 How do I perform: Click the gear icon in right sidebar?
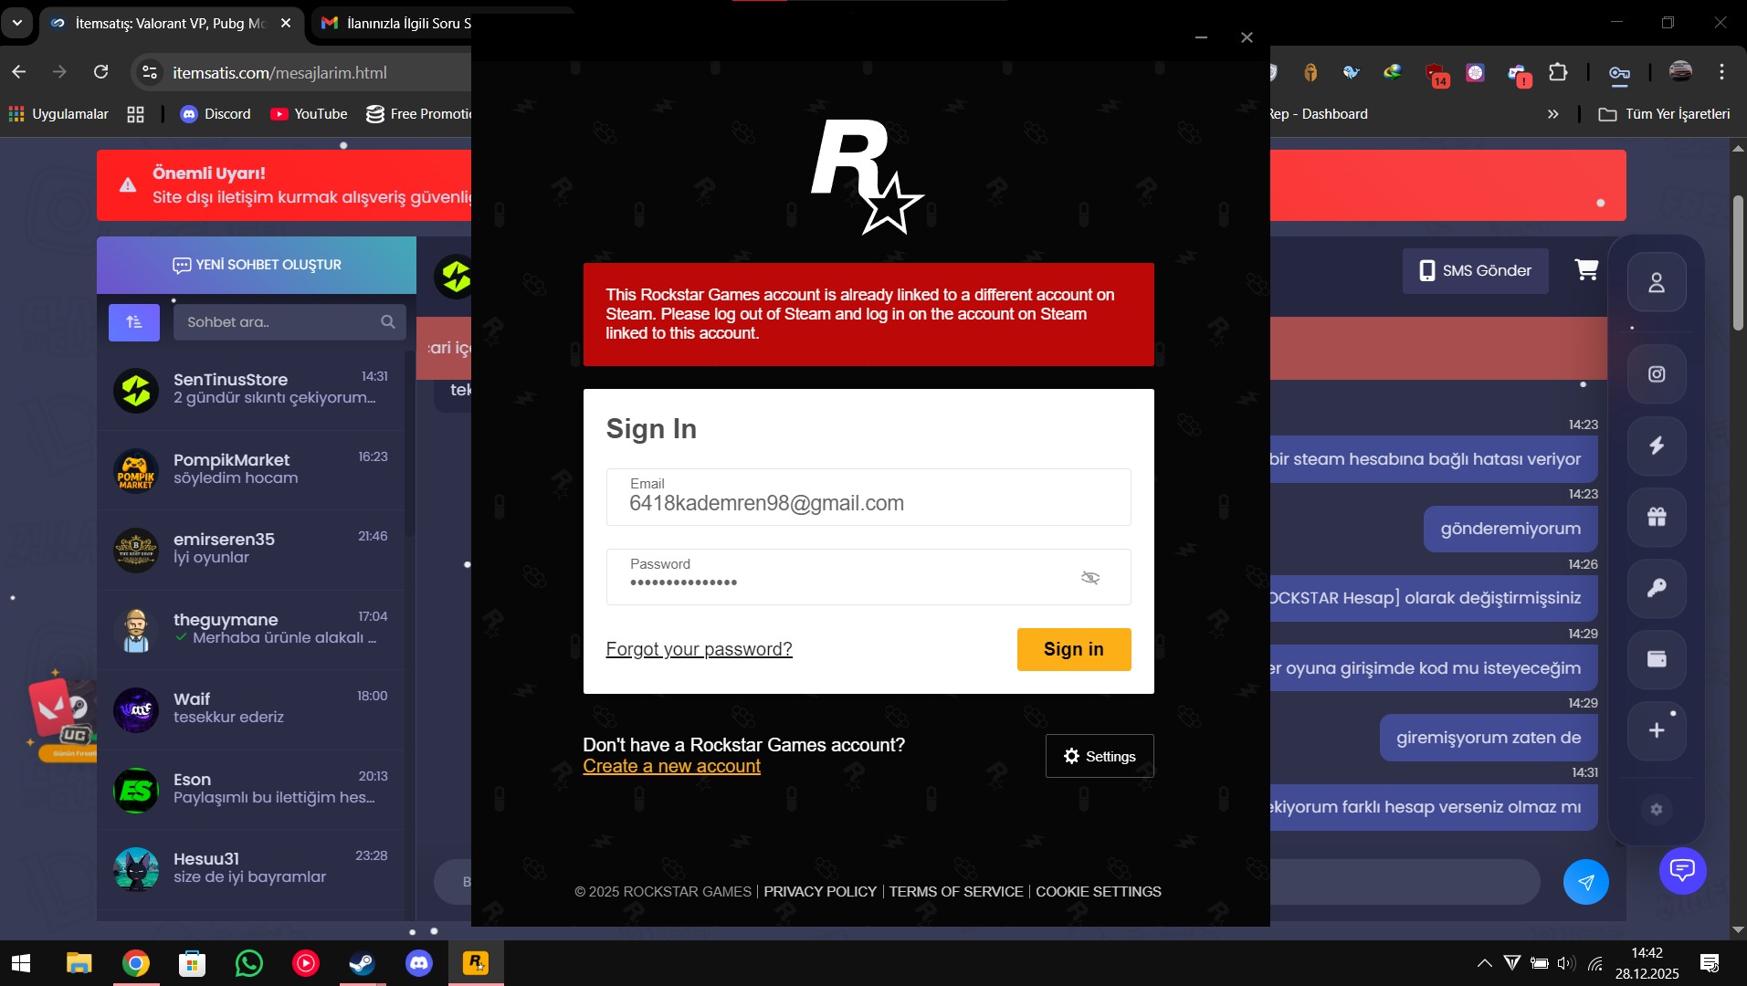(1657, 809)
